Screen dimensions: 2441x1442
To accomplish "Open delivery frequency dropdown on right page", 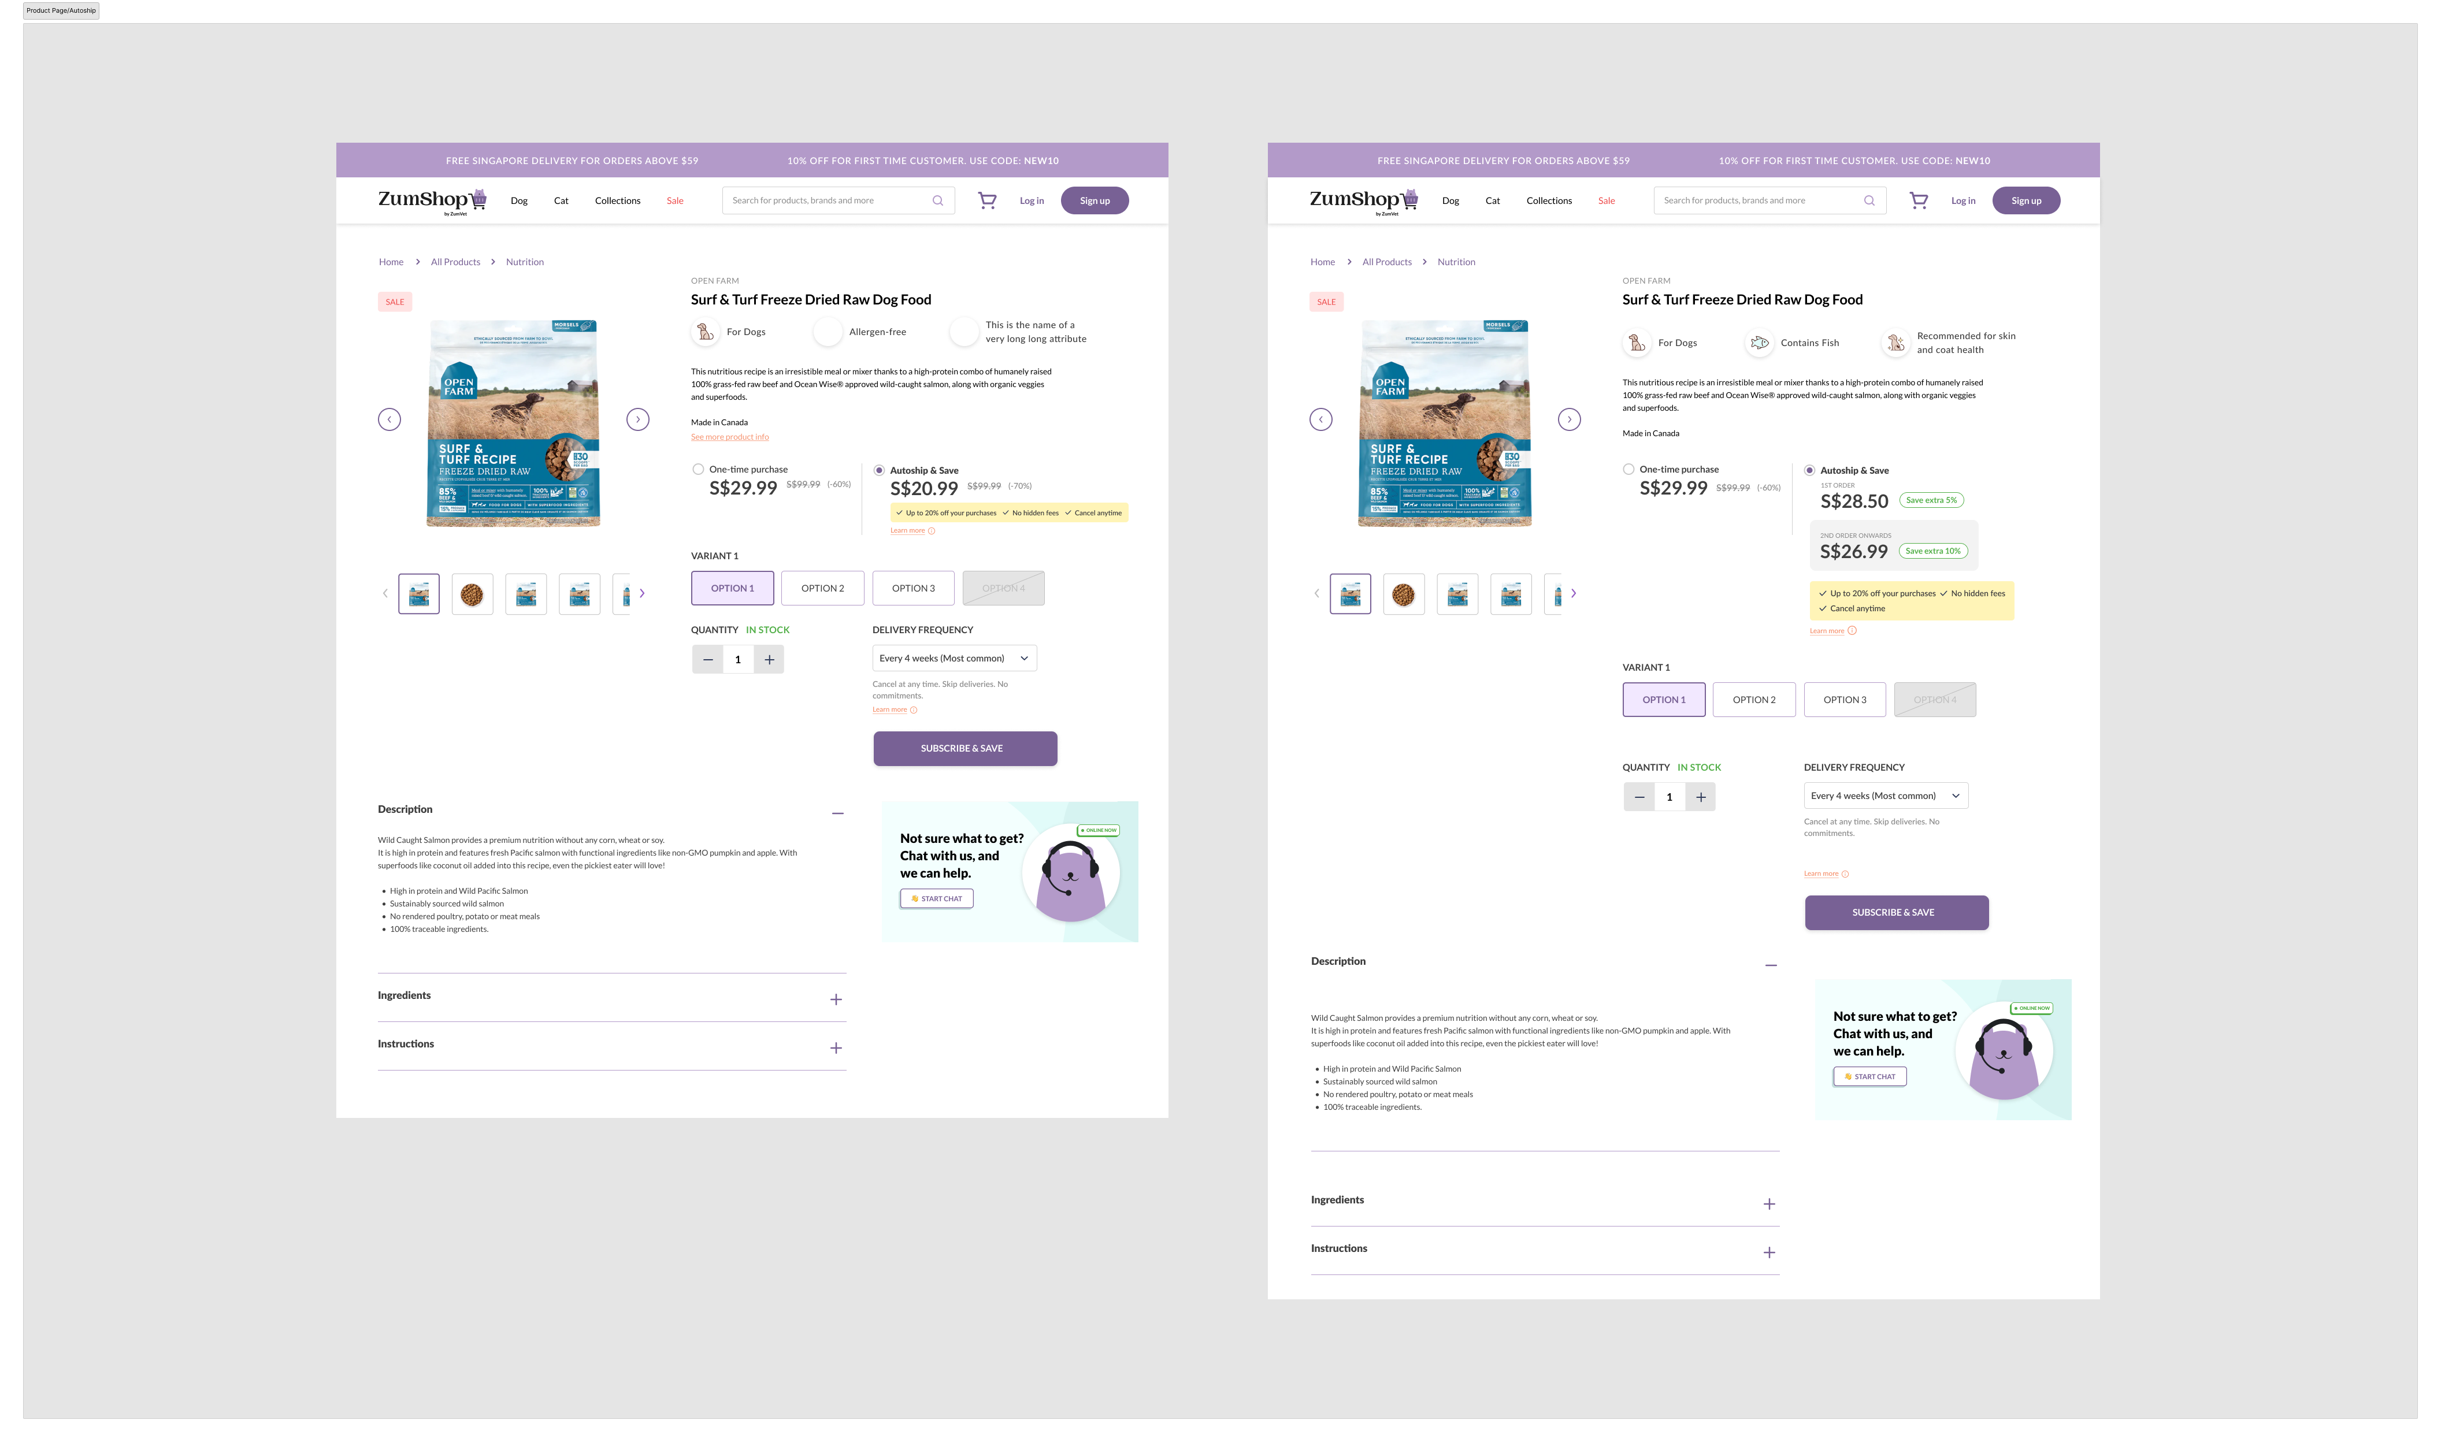I will pos(1886,796).
